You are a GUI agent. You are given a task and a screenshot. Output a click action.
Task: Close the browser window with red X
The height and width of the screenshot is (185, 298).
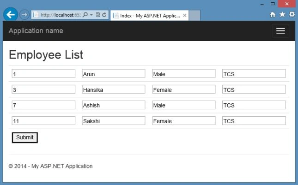point(287,4)
